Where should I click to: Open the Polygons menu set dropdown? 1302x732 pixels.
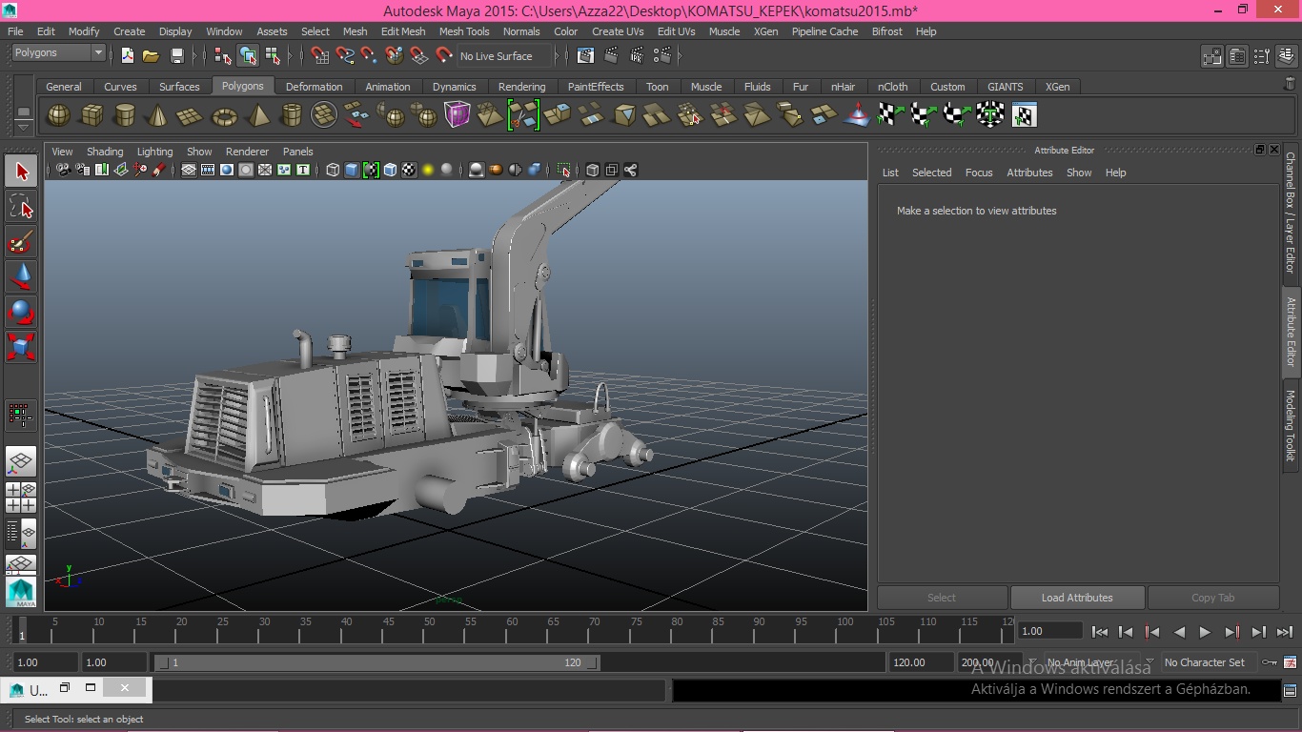pos(57,52)
